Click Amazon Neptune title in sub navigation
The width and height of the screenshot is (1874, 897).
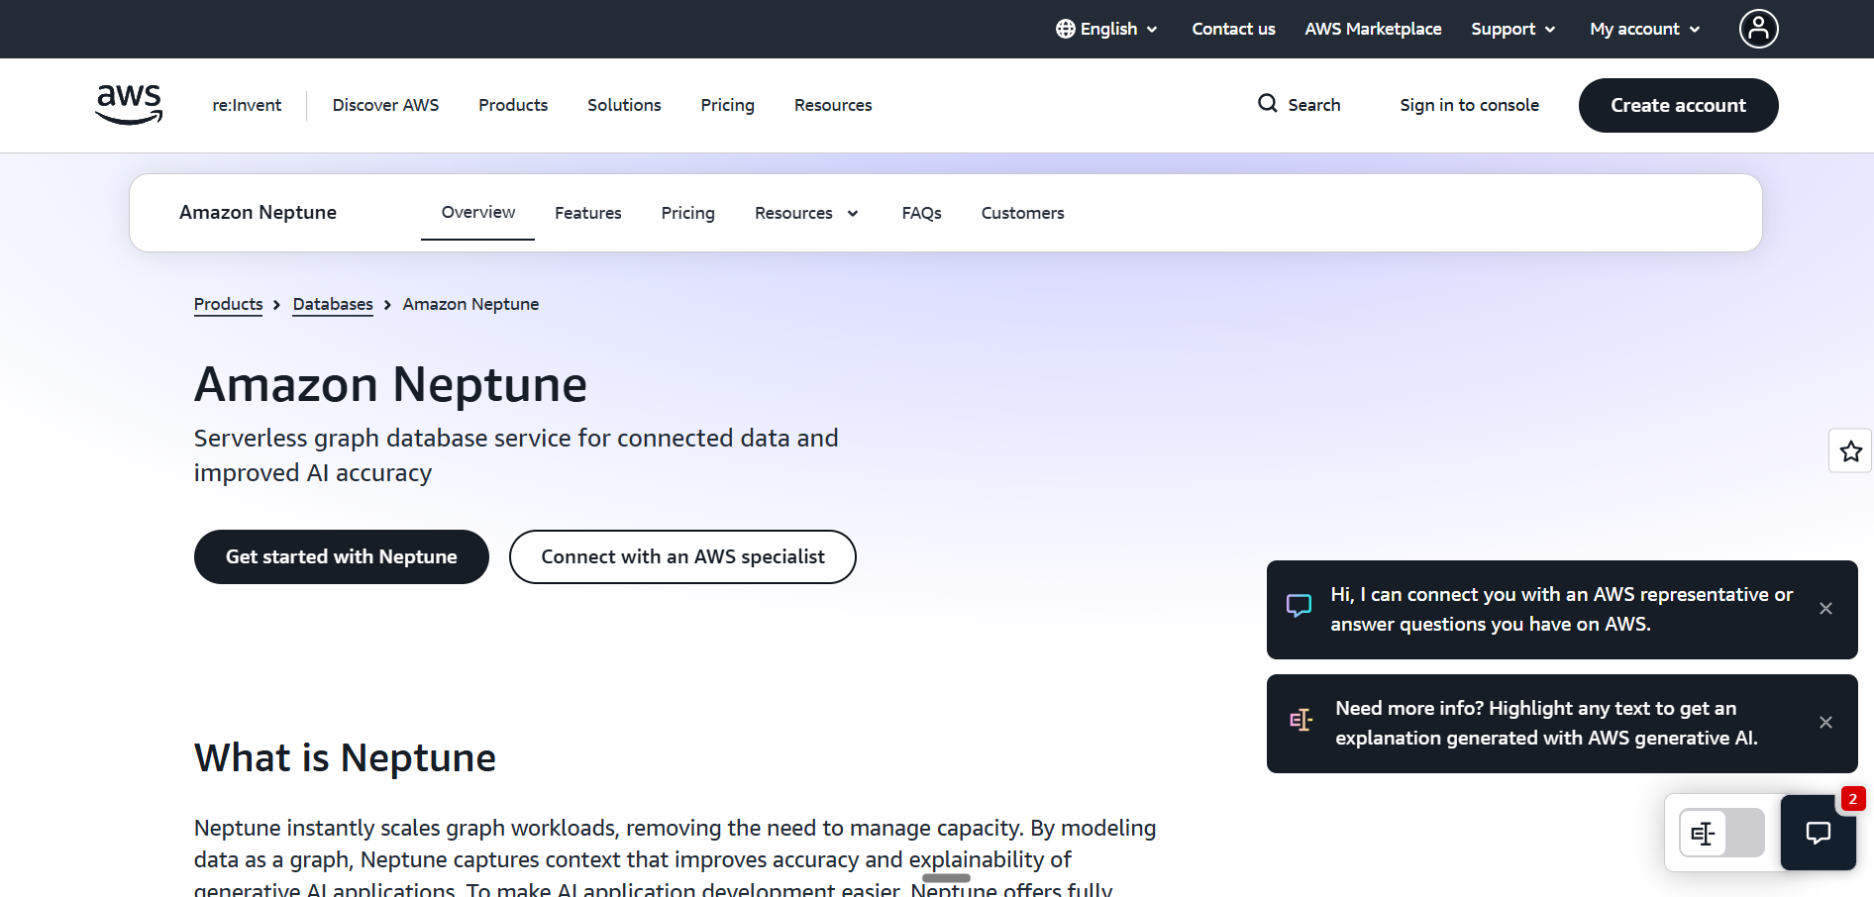tap(258, 212)
